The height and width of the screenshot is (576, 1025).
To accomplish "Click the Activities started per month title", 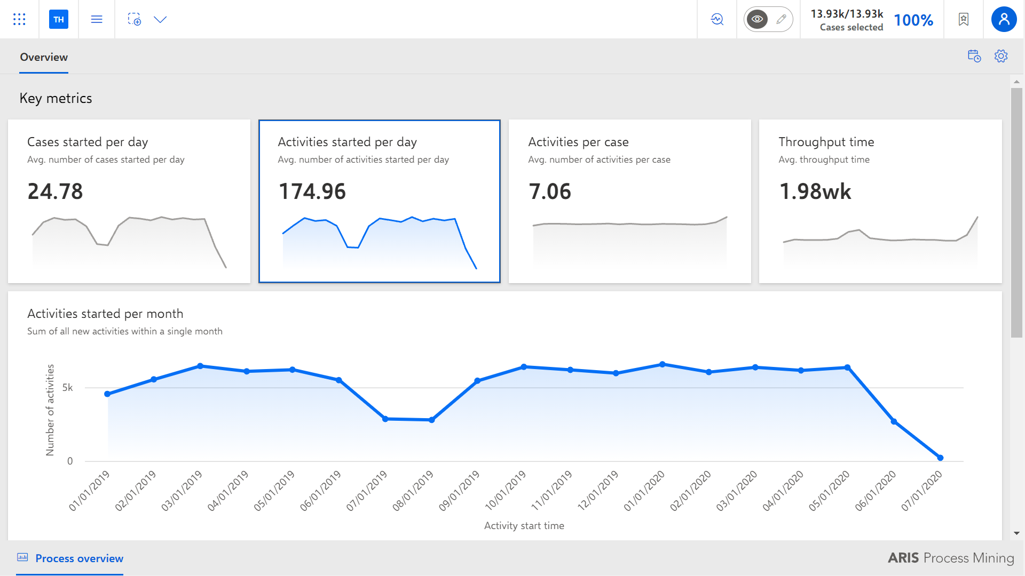I will pos(105,314).
